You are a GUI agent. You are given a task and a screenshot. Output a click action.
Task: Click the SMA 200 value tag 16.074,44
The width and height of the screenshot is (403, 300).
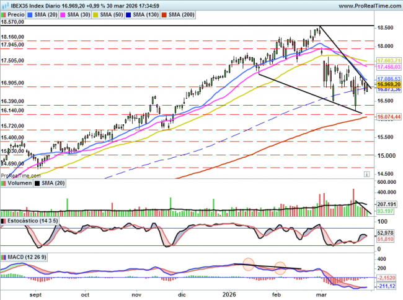tap(389, 117)
